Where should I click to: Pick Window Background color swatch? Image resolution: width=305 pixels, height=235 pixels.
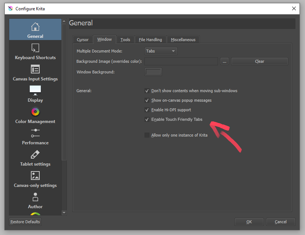point(153,72)
